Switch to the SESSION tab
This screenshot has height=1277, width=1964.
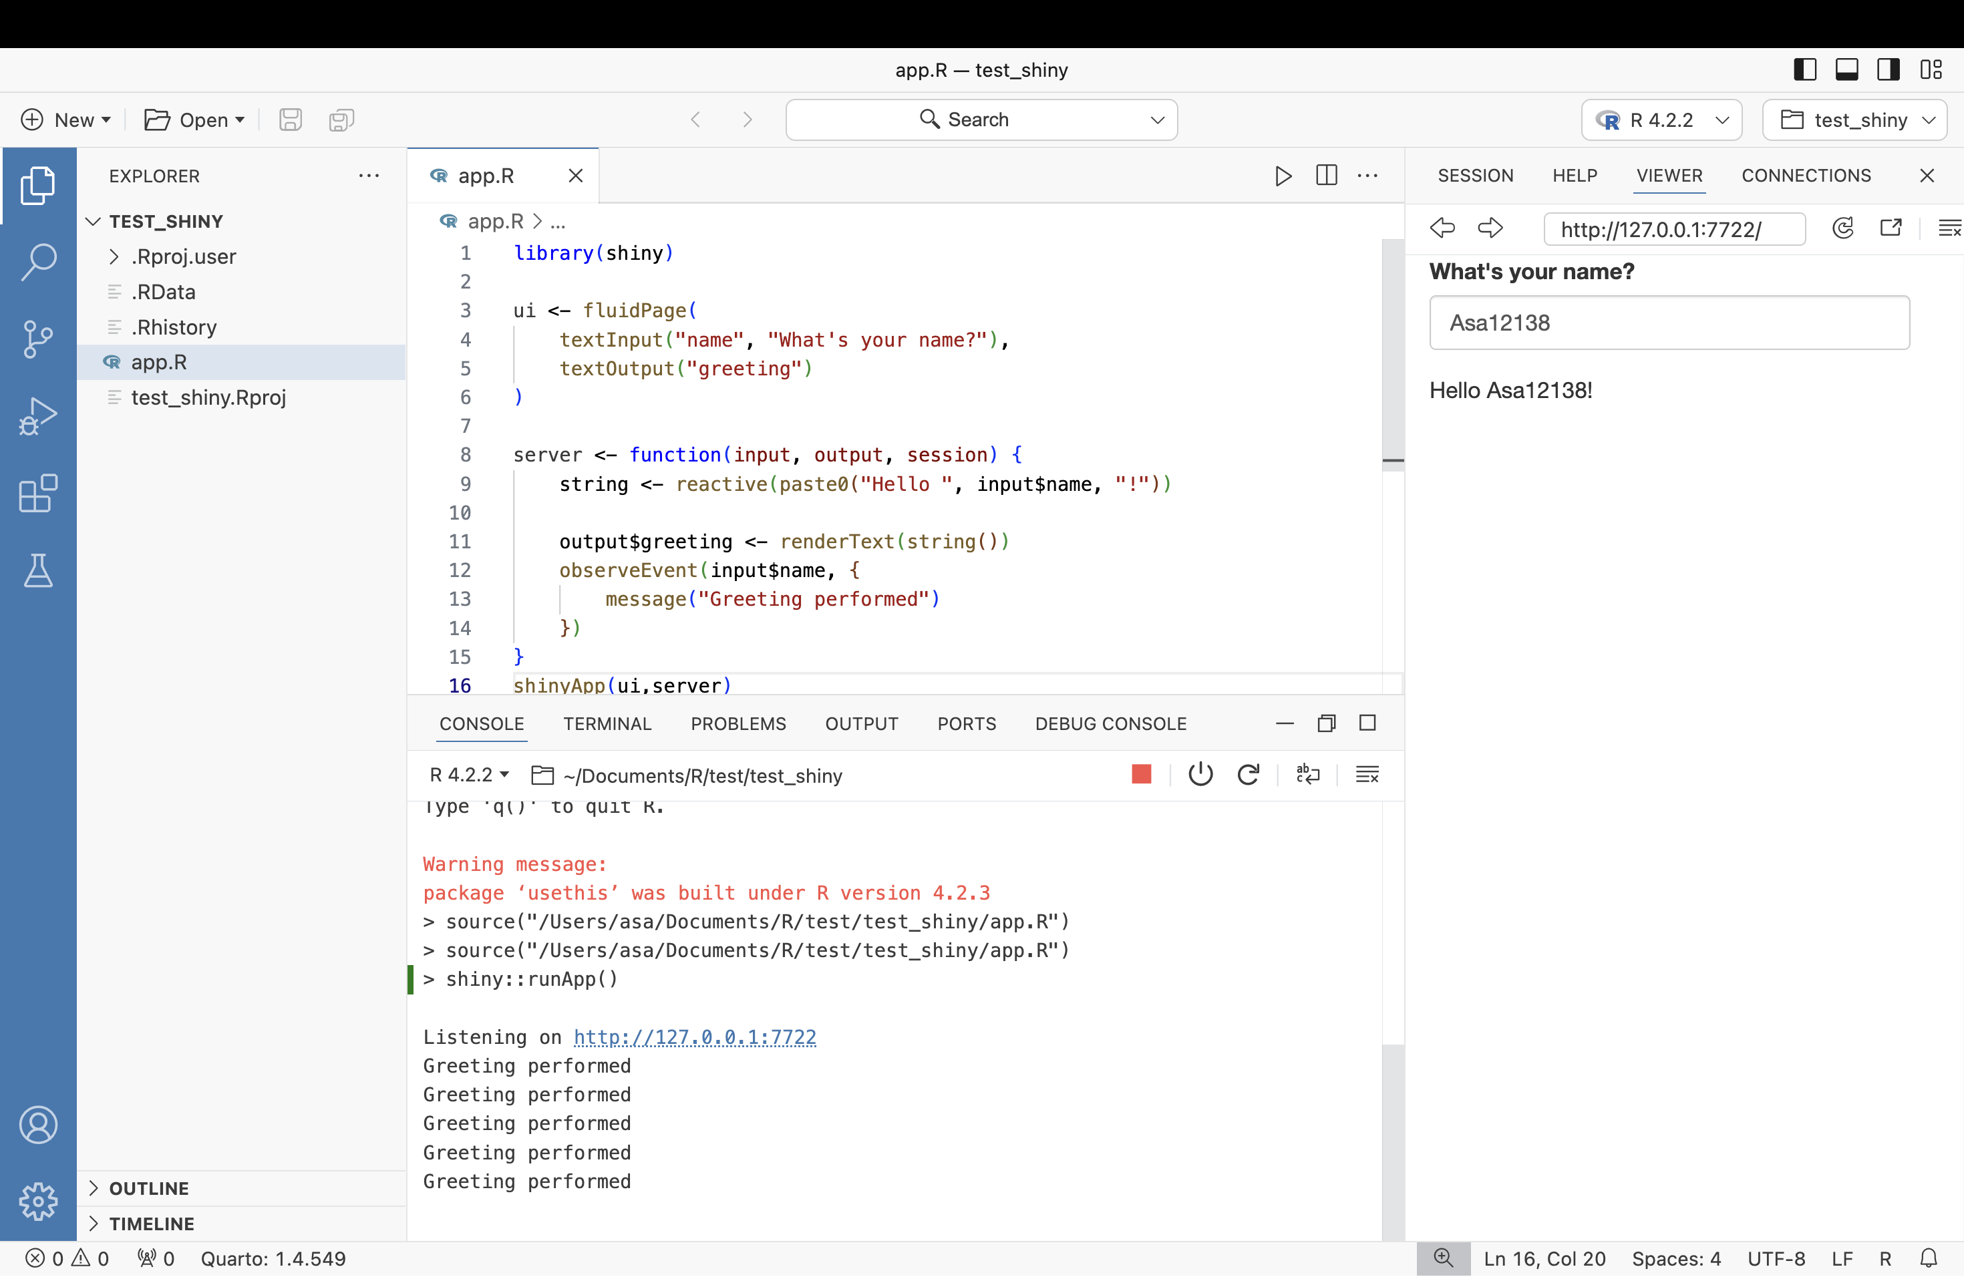pos(1476,176)
